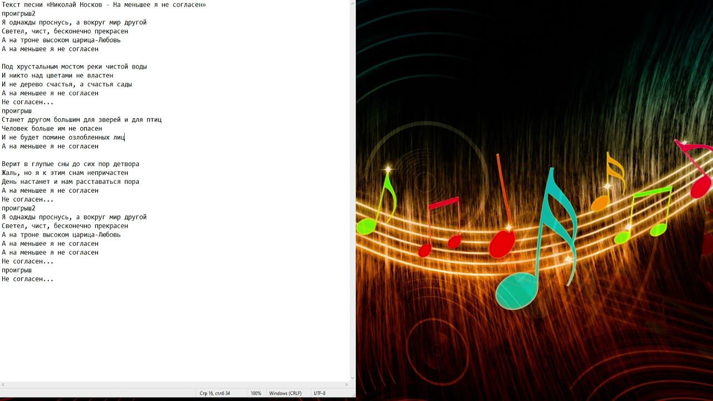Click the horizontal scrollbar right arrow
This screenshot has height=401, width=713.
(346, 384)
